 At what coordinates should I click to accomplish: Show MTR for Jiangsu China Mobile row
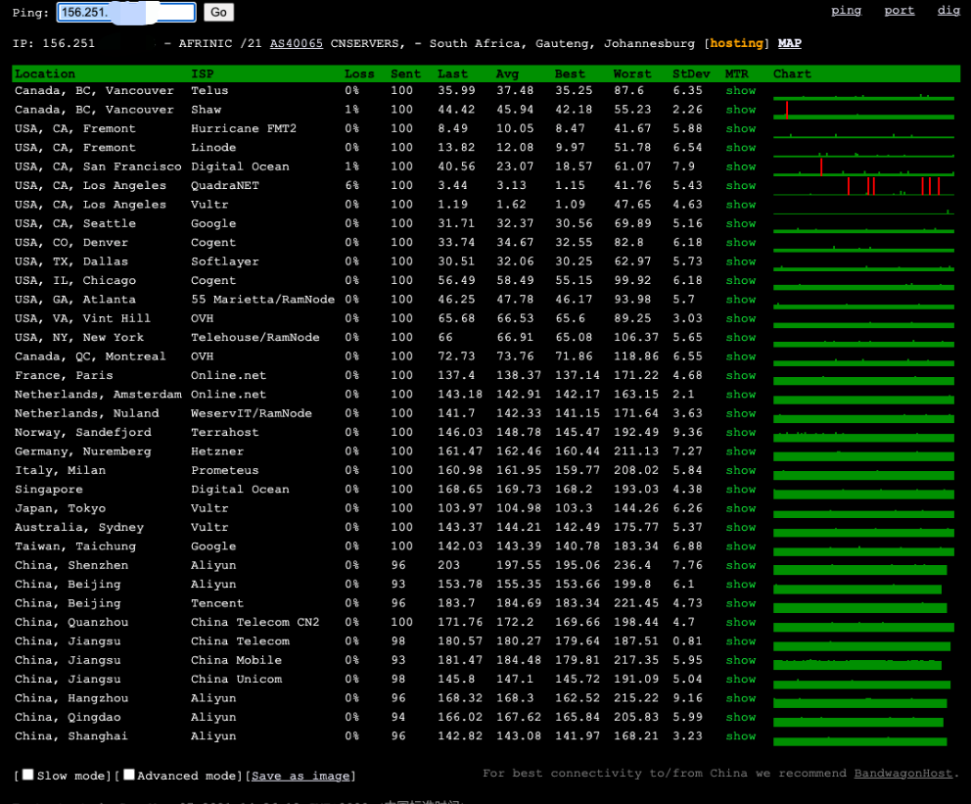[741, 660]
